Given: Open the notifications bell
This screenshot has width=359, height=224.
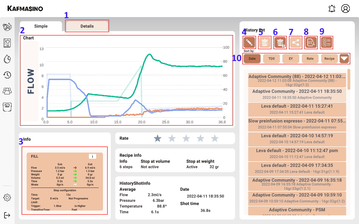Looking at the screenshot, I should [332, 8].
